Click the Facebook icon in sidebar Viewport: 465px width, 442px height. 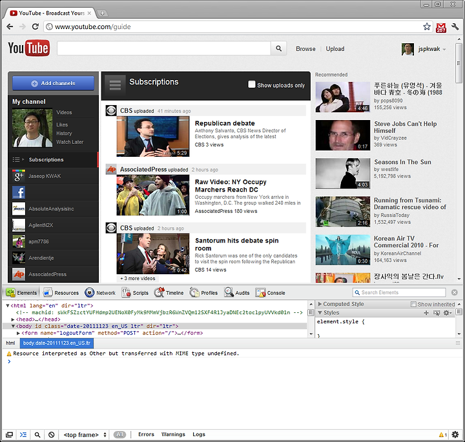point(19,192)
